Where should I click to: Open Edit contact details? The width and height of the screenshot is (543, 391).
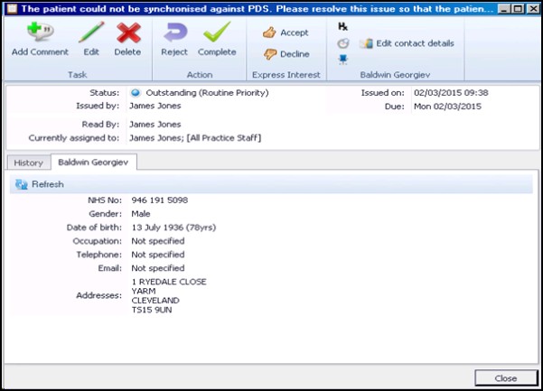tap(407, 43)
